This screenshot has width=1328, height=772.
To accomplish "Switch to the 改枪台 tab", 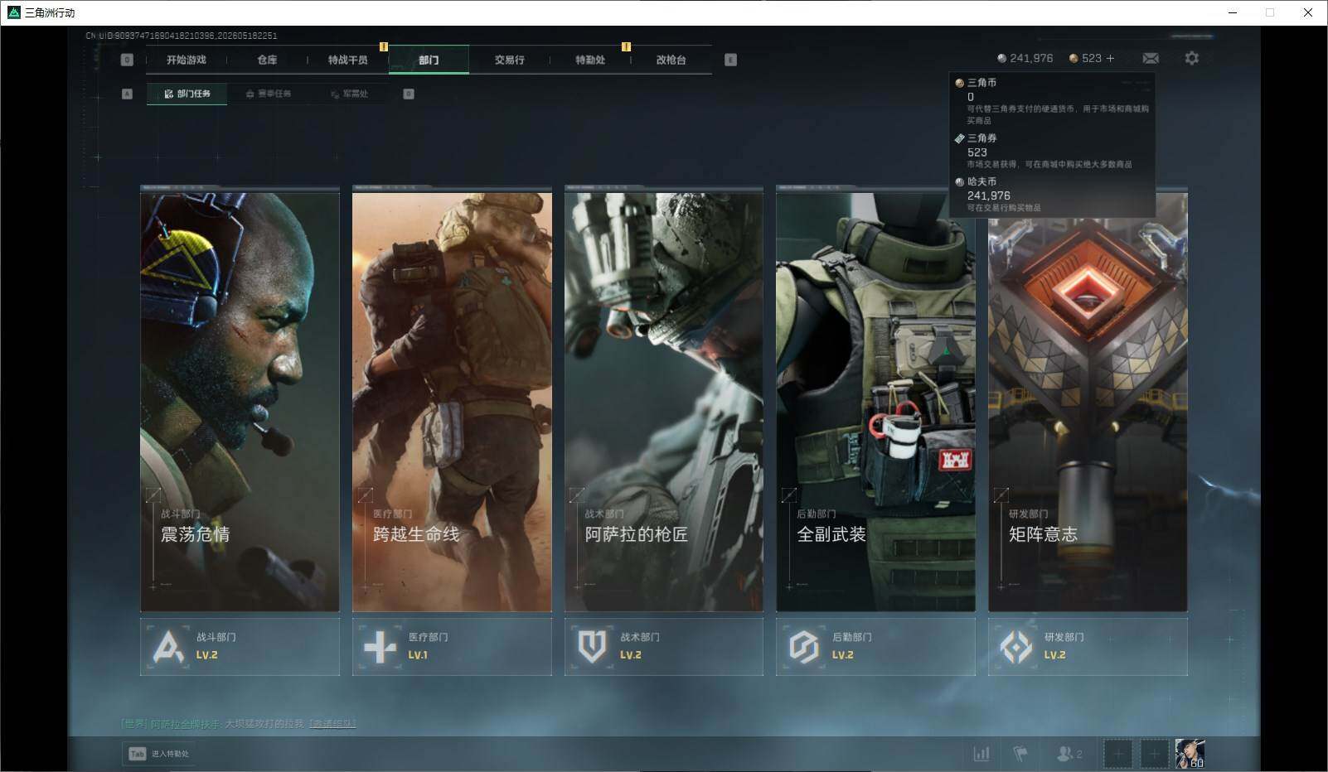I will 671,60.
